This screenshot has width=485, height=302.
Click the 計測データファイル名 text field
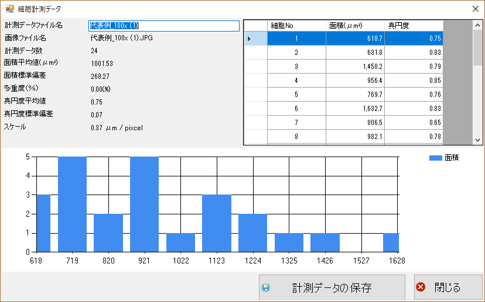point(163,26)
